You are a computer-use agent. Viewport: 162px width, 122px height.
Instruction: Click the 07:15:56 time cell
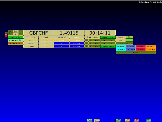[x=31, y=37]
